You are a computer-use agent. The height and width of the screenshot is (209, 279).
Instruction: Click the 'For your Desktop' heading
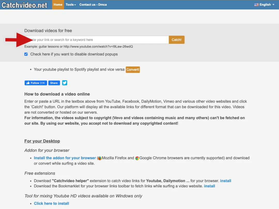(x=42, y=141)
